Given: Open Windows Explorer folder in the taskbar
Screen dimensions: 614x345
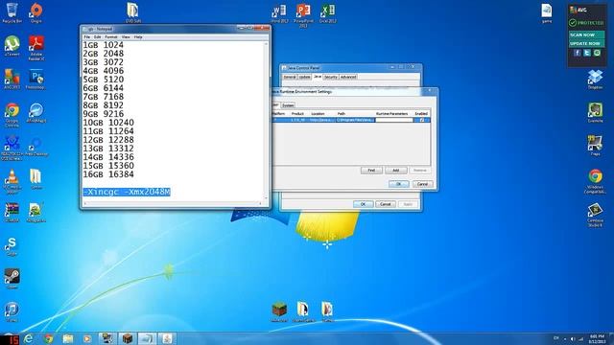Looking at the screenshot, I should click(68, 338).
